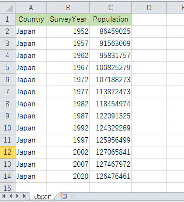Select cell with year 2002
This screenshot has width=184, height=202.
(68, 152)
